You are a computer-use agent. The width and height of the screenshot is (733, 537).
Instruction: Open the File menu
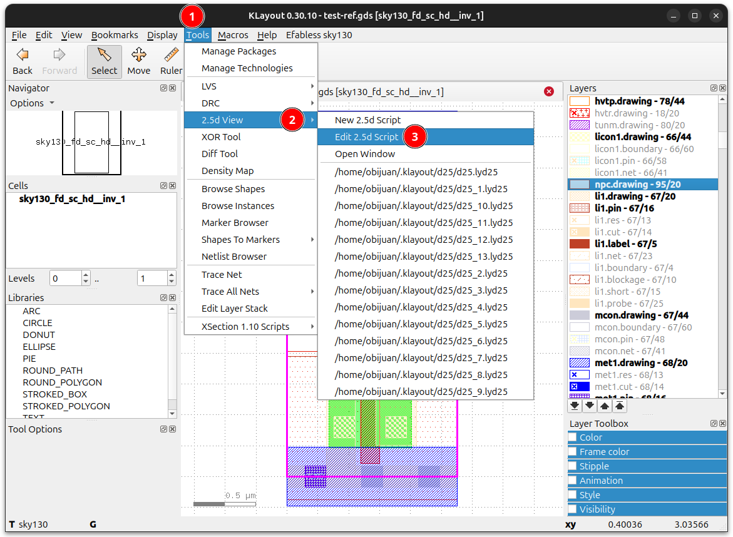pyautogui.click(x=19, y=34)
